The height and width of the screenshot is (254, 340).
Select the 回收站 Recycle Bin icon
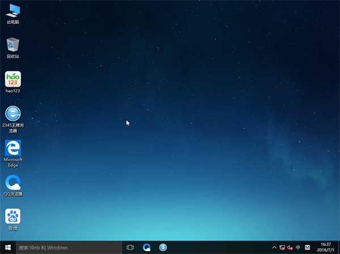12,45
